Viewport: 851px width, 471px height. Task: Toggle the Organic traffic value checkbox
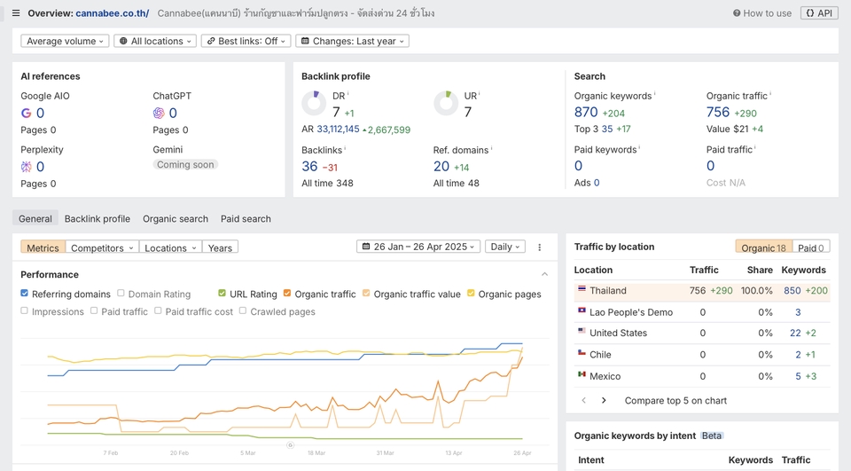(x=366, y=294)
